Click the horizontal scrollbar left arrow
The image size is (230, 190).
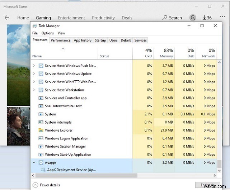point(33,175)
